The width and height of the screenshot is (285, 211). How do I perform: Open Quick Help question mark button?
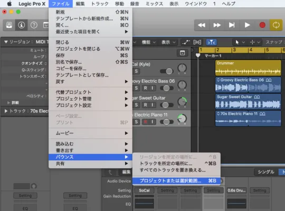34,25
